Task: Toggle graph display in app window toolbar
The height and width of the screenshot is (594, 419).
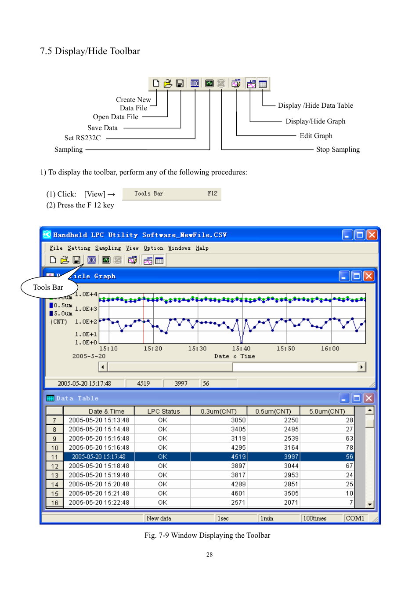Action: coord(148,260)
